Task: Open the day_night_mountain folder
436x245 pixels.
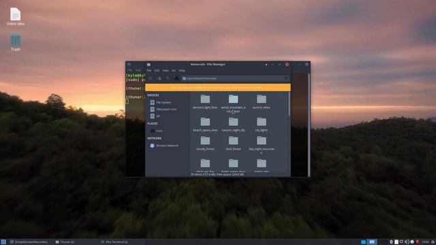Action: [262, 145]
